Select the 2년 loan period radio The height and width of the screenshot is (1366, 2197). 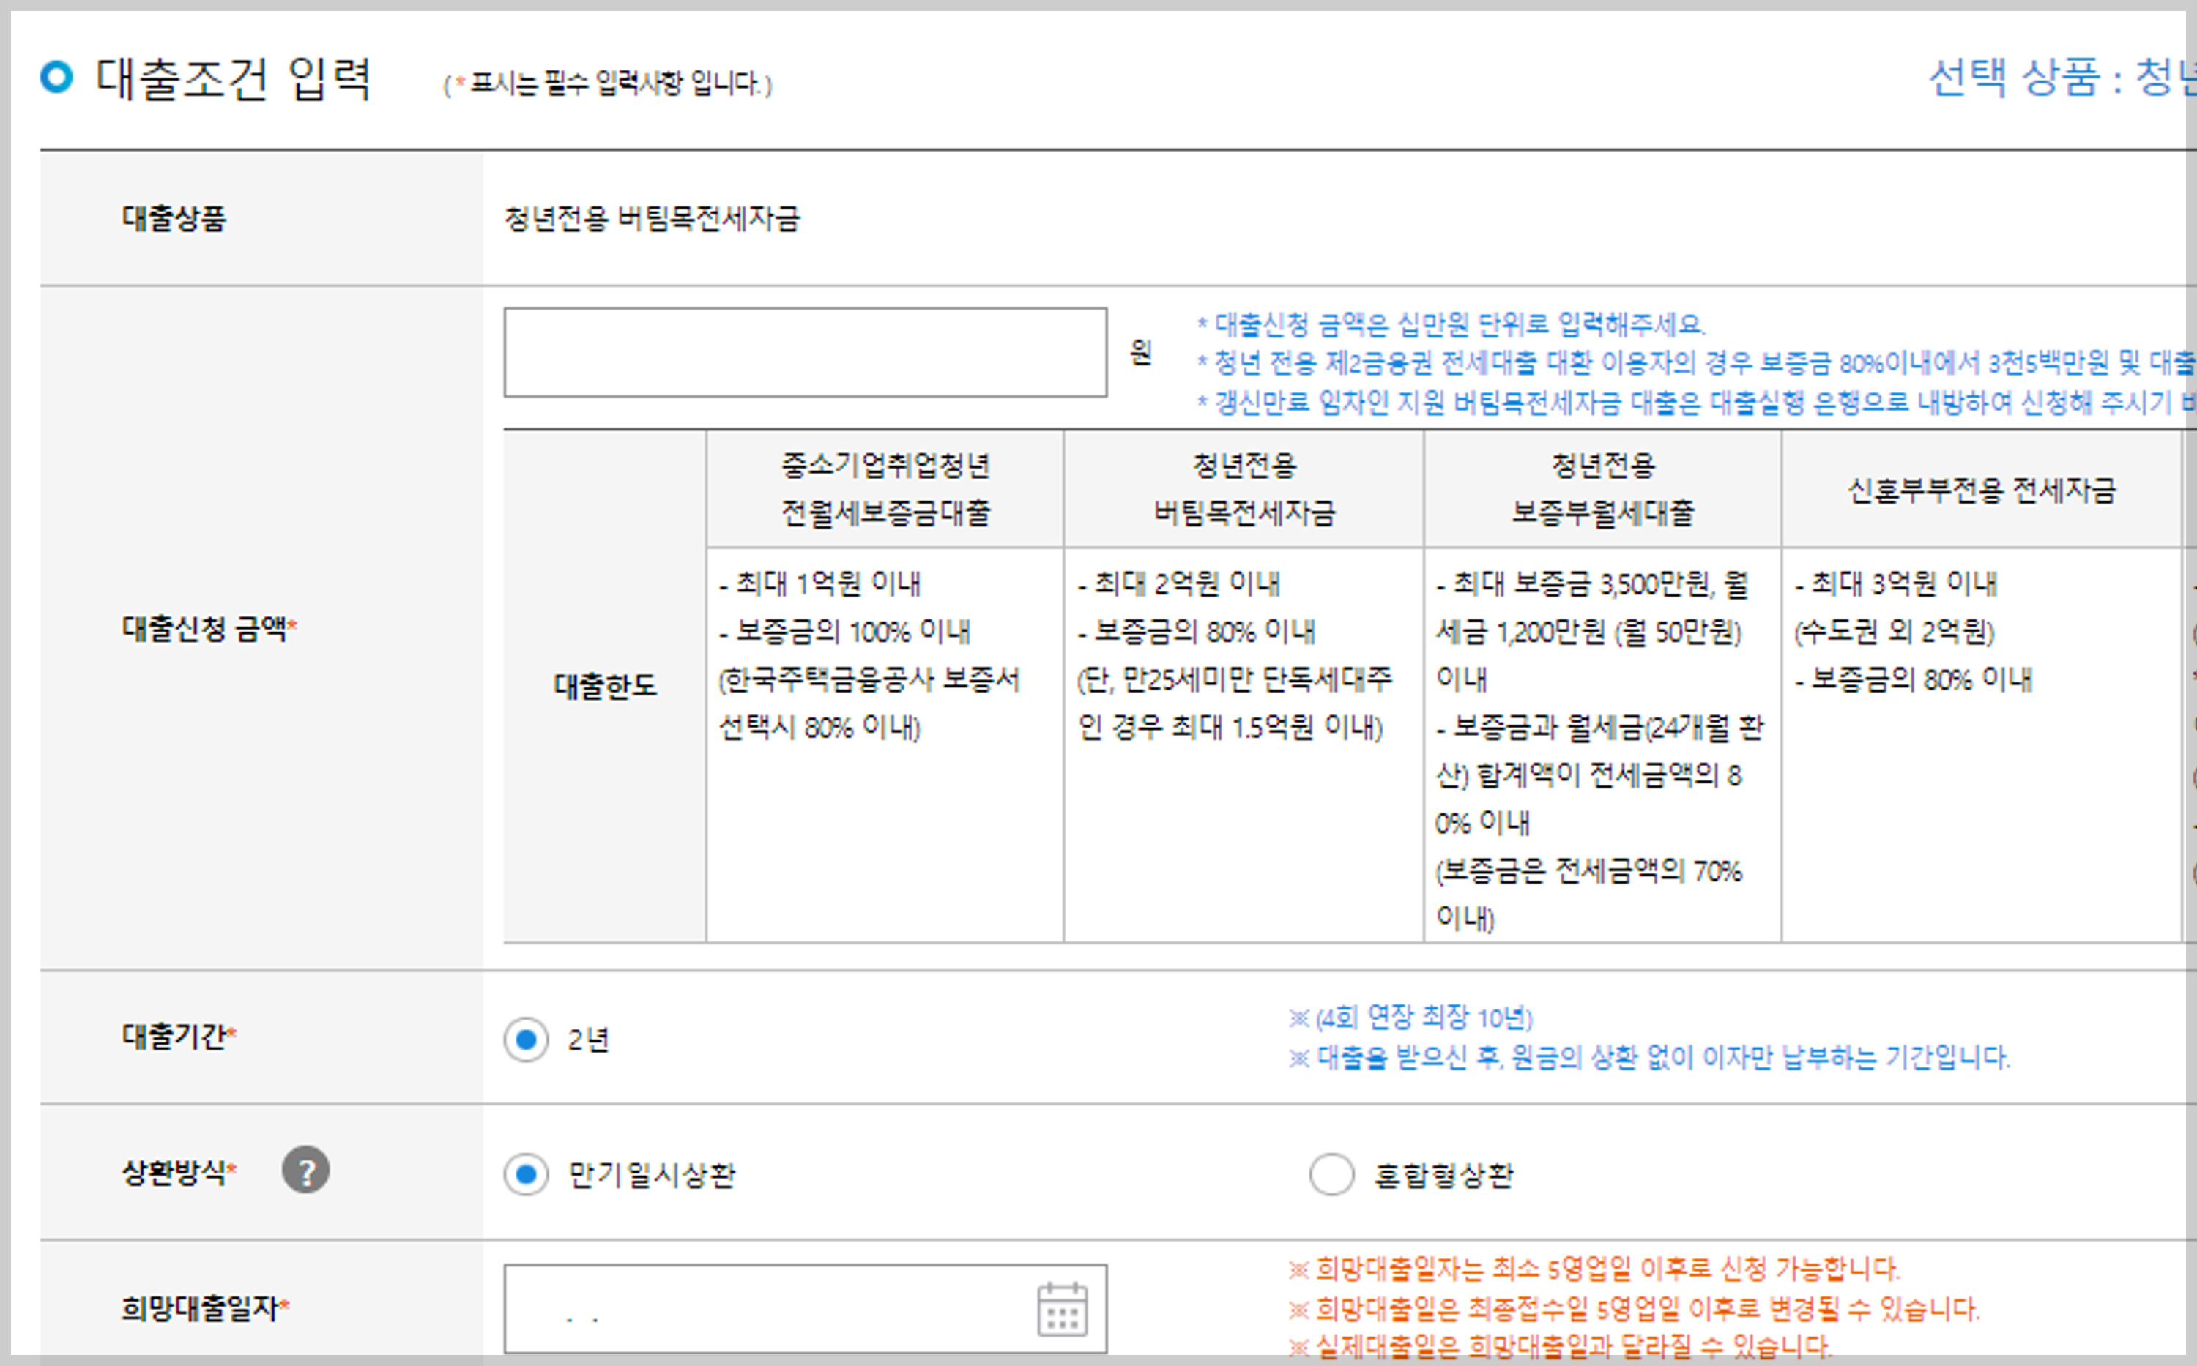[526, 1040]
